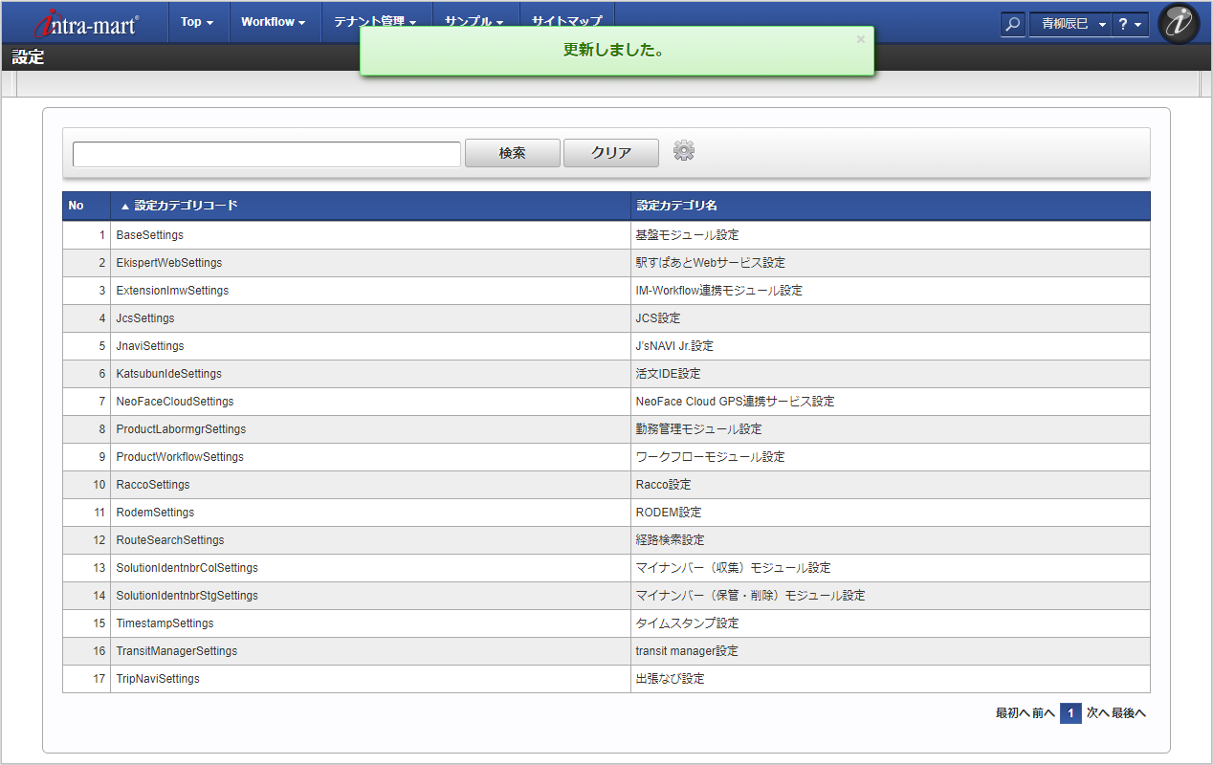Click the マイナンバー（収集）モジュール設定 cell

(x=891, y=568)
